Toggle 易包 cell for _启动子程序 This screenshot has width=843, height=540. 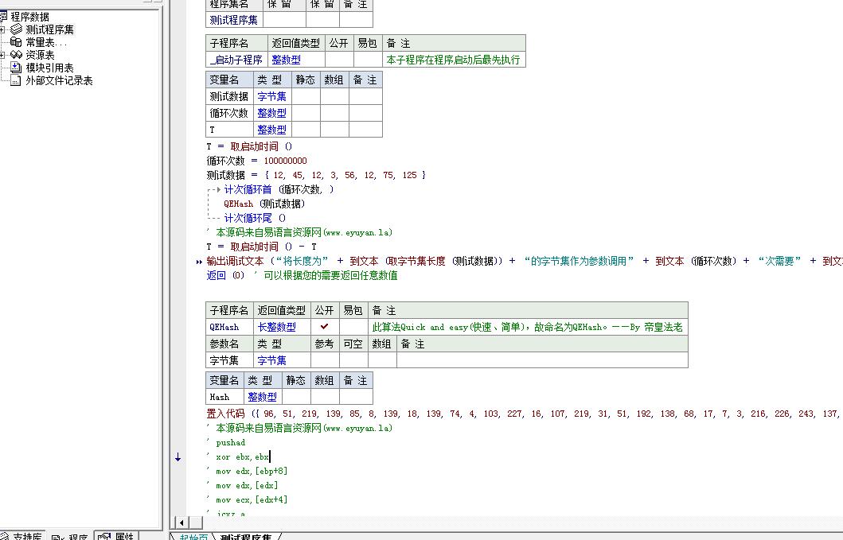coord(367,60)
